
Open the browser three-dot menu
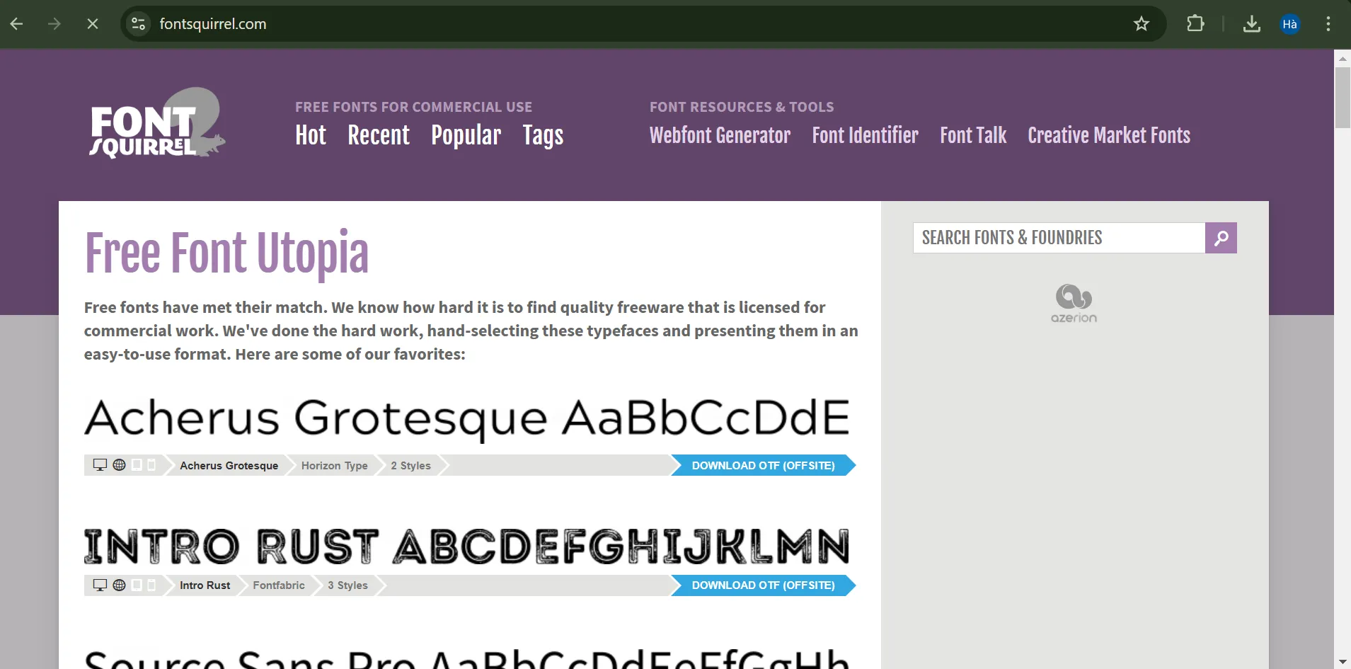1329,23
